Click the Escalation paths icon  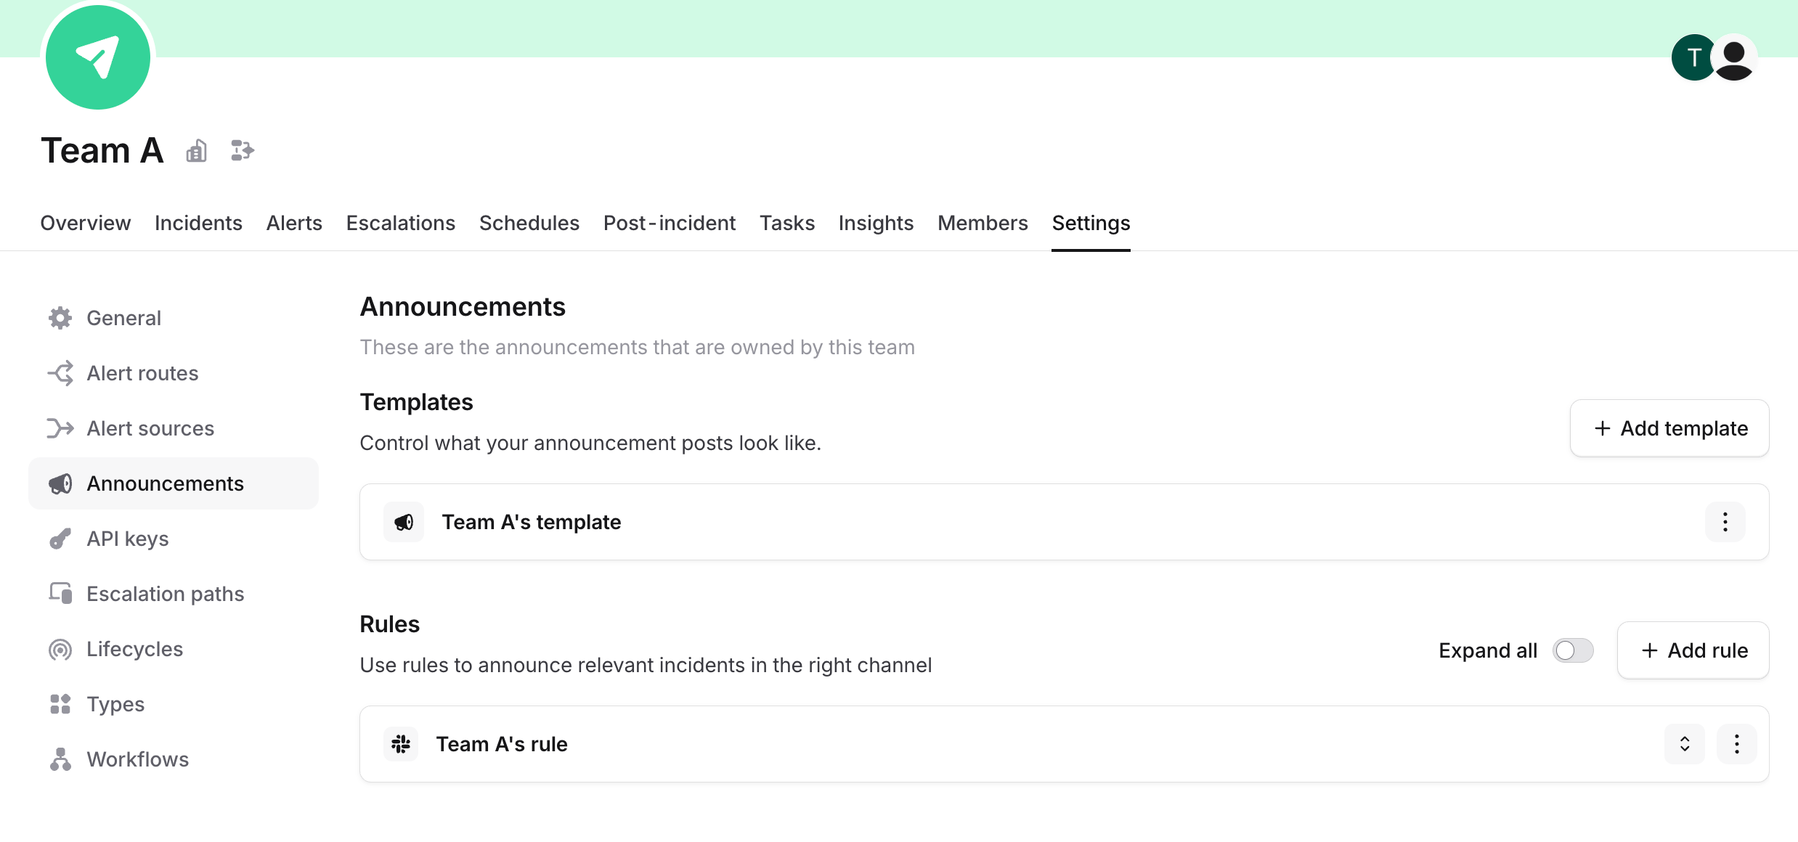point(60,594)
